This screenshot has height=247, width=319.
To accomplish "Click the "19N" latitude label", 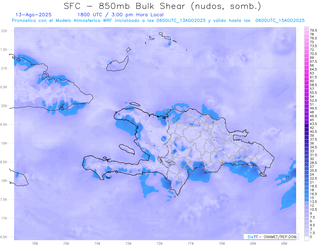I will click(4, 143).
